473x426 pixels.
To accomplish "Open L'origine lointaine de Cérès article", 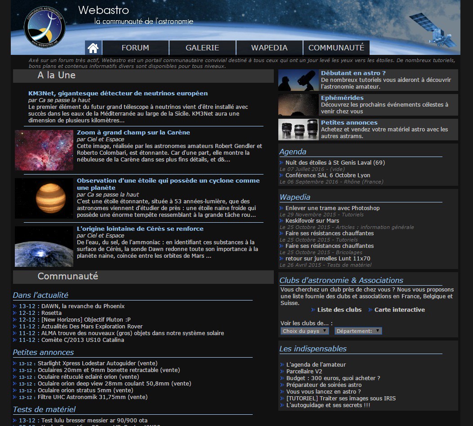I will coord(140,229).
